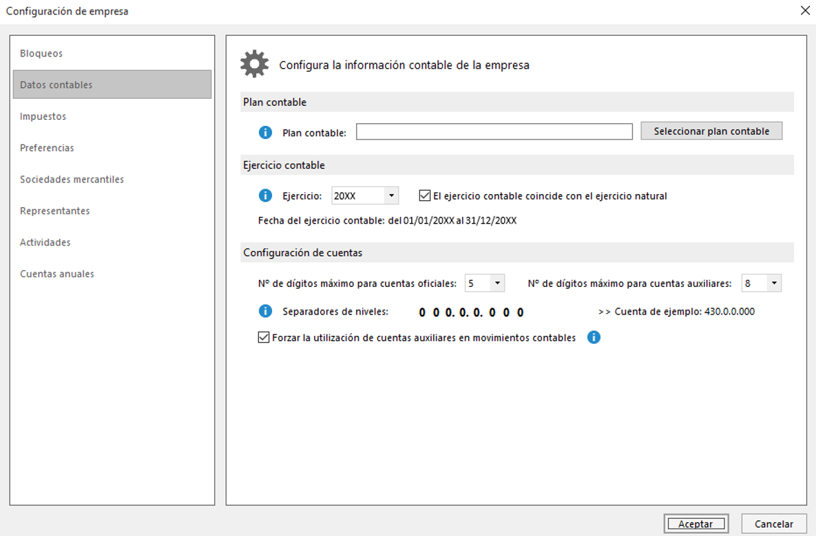Open Representantes section
The height and width of the screenshot is (536, 816).
[112, 211]
